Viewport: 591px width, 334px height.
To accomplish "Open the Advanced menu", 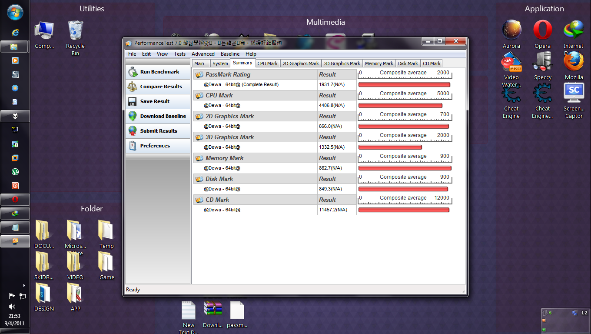I will (x=203, y=54).
